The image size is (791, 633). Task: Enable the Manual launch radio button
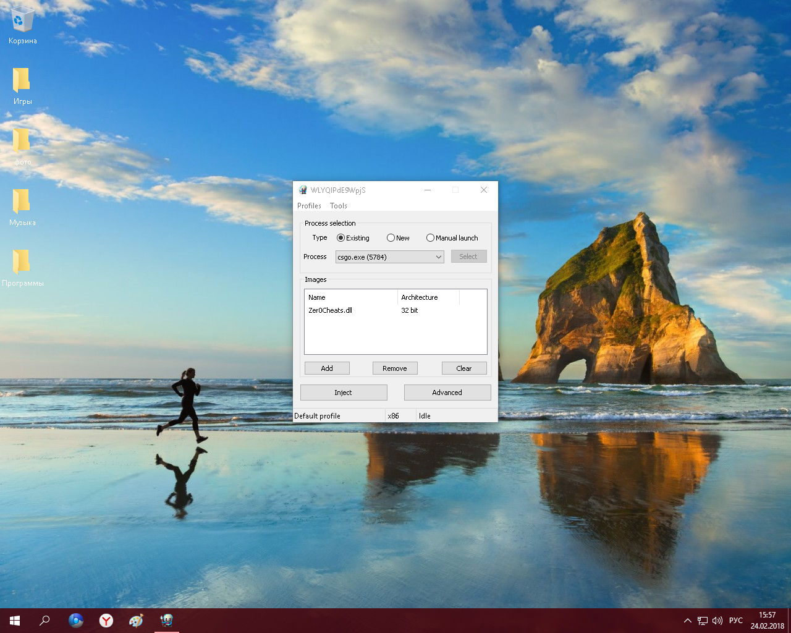(x=430, y=238)
